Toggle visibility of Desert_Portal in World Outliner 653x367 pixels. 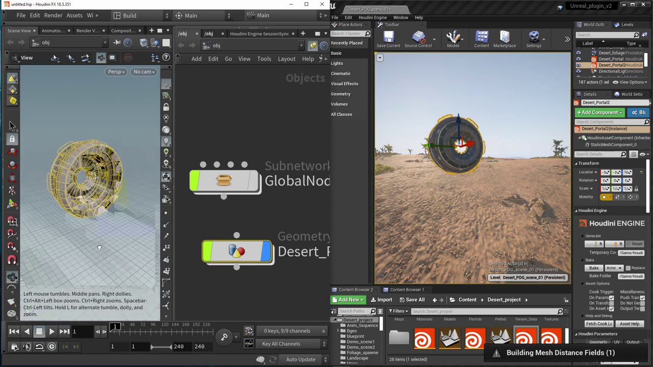(578, 59)
